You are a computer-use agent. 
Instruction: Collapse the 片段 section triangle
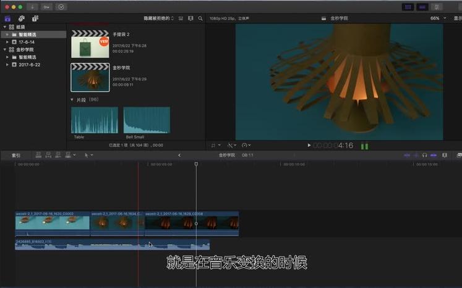point(72,100)
